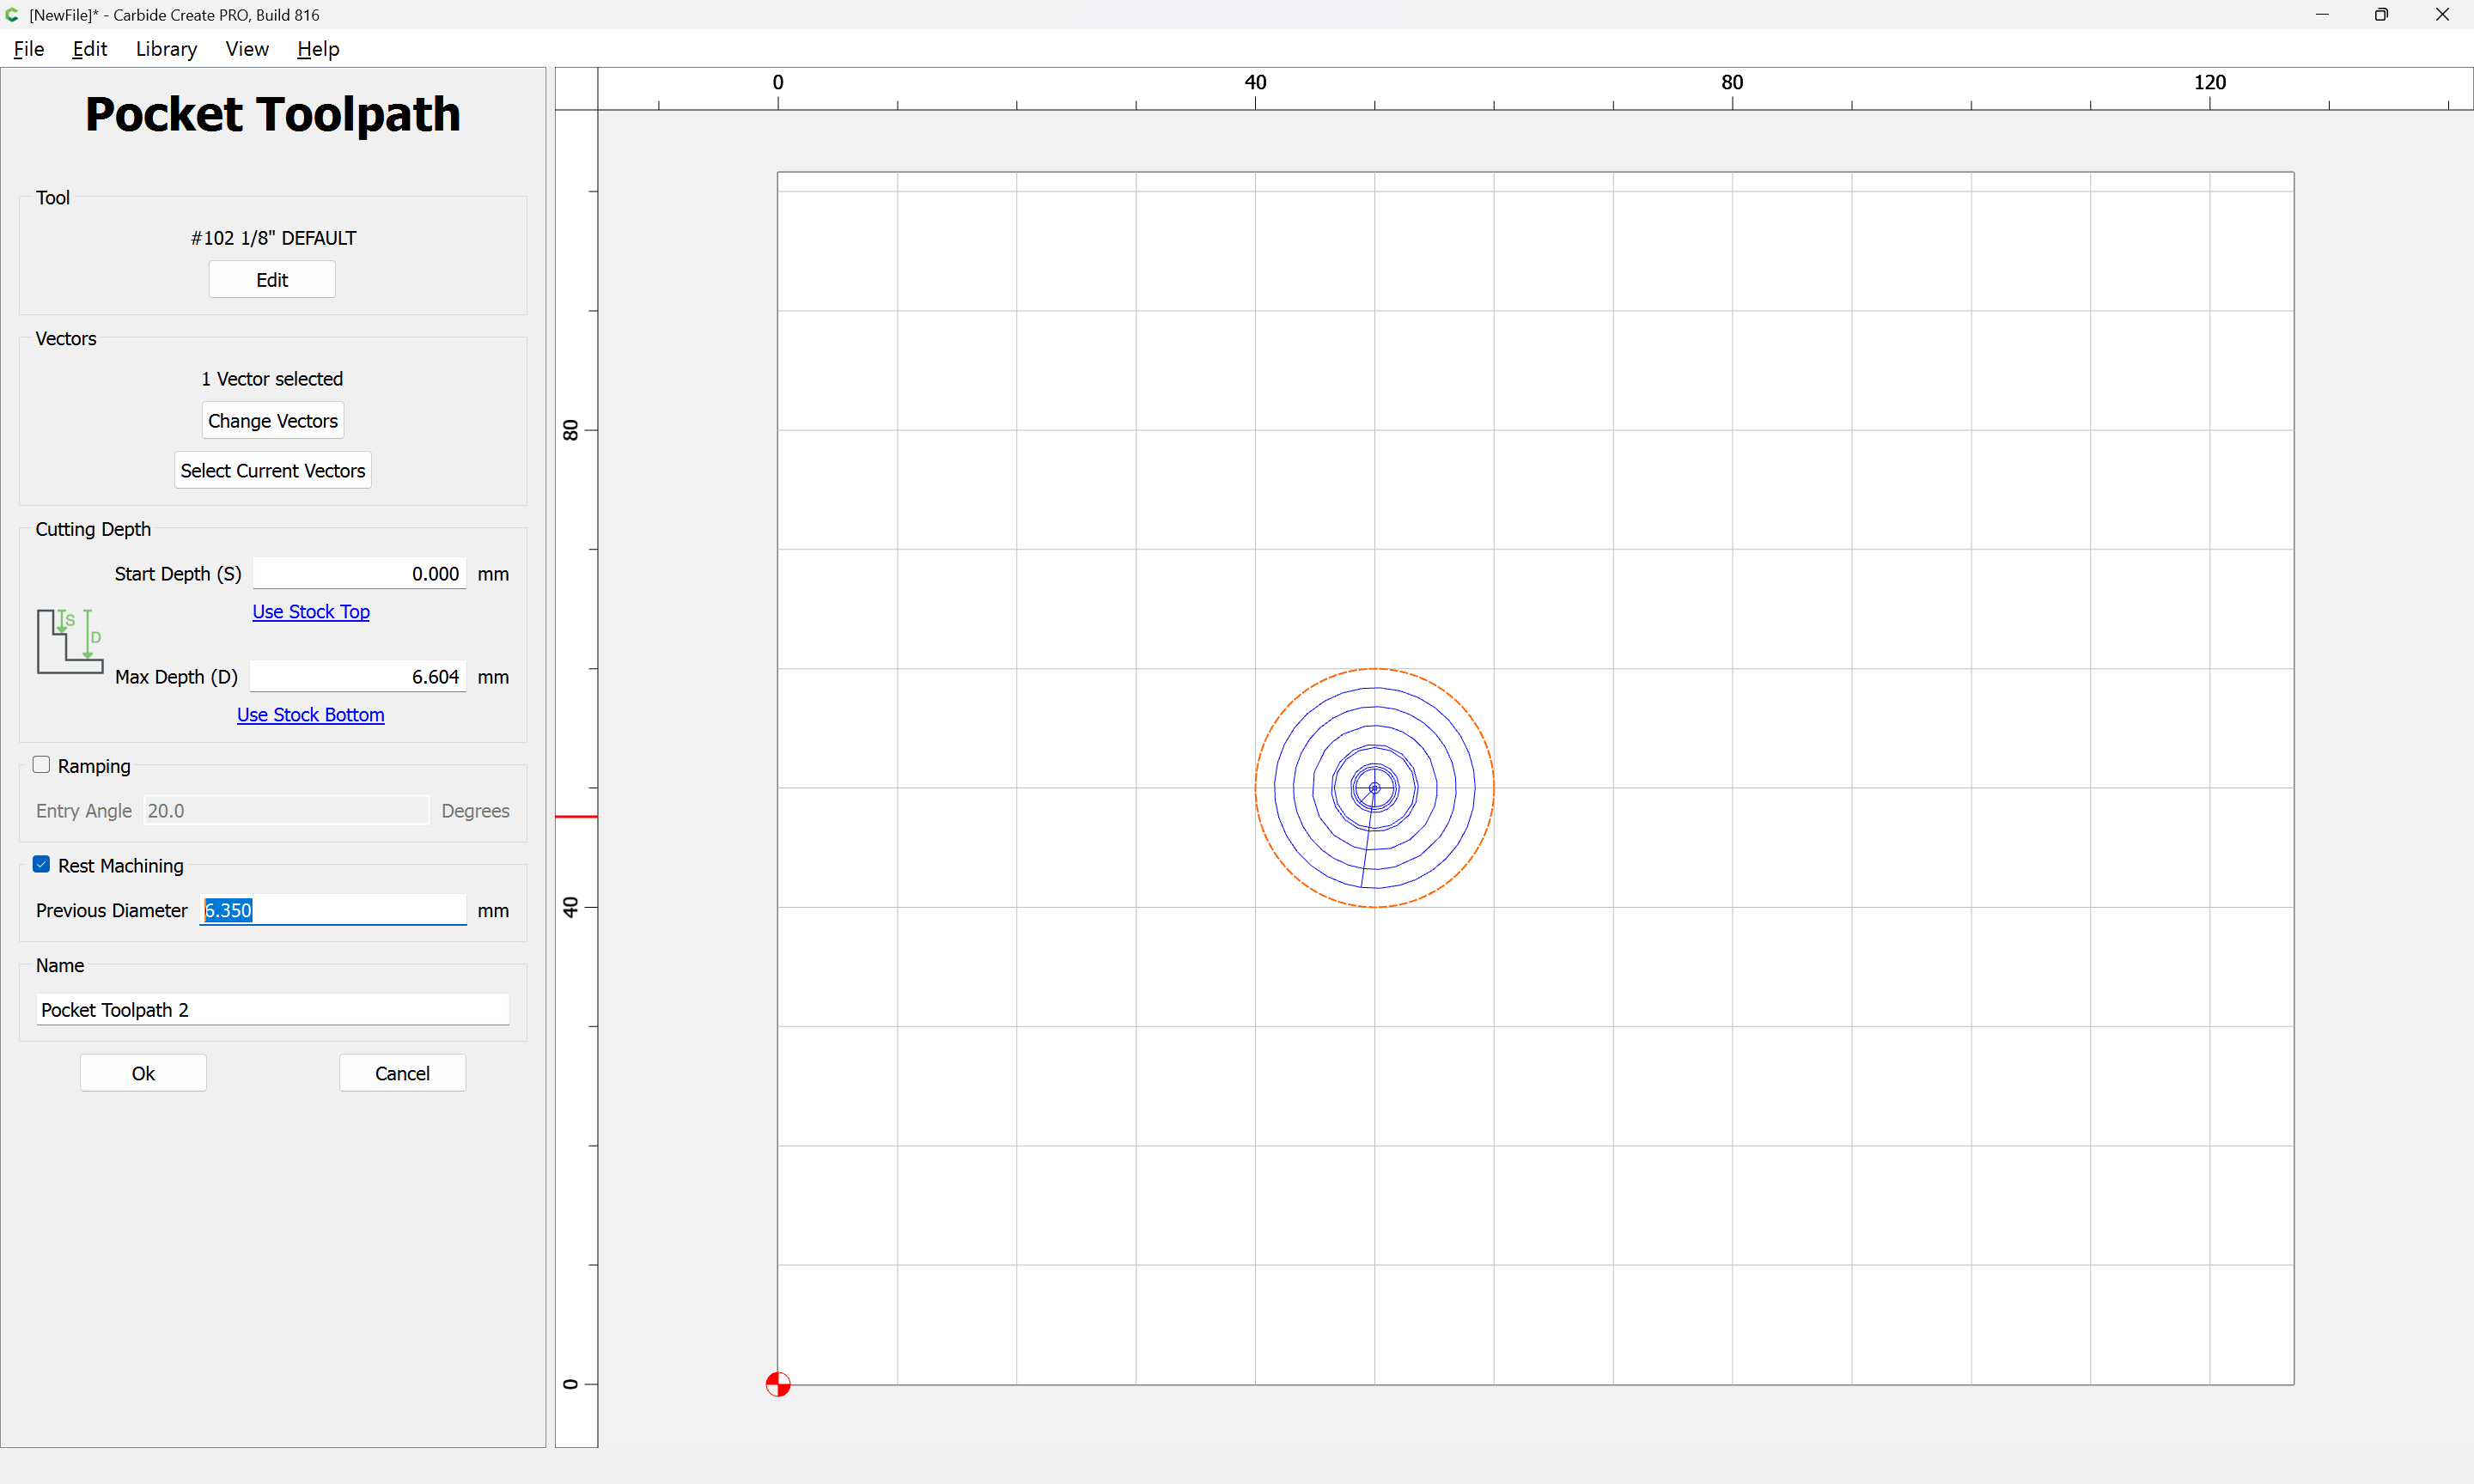
Task: Click the tool Edit button
Action: (x=271, y=280)
